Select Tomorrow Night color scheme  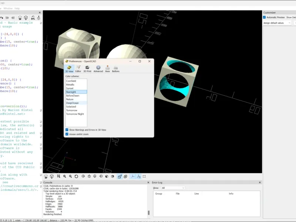click(76, 114)
